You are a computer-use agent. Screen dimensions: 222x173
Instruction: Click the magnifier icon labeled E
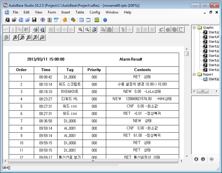[15, 37]
